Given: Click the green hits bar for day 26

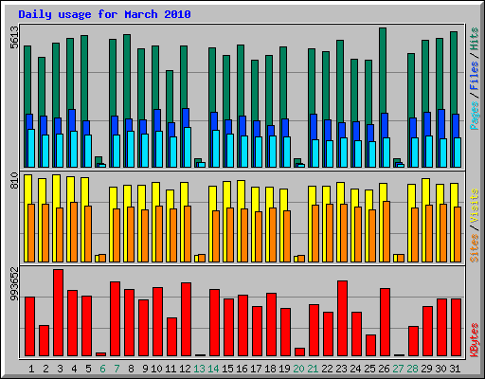Looking at the screenshot, I should tap(383, 70).
